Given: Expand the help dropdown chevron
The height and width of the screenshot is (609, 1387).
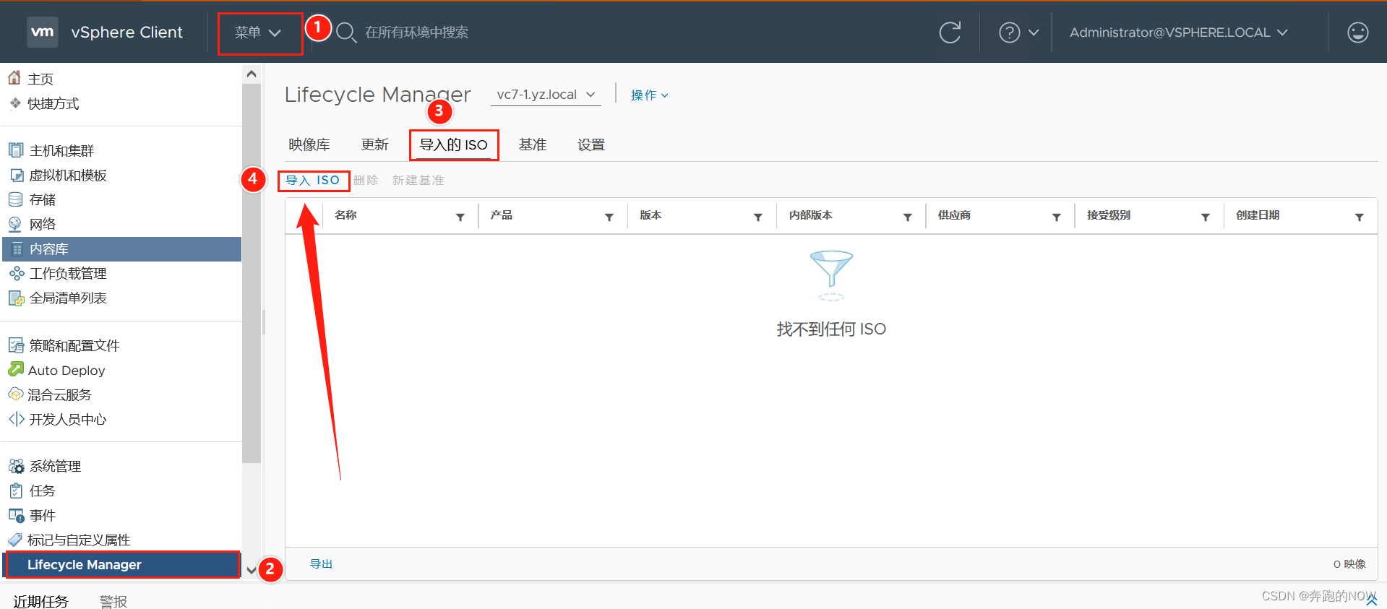Looking at the screenshot, I should pyautogui.click(x=1034, y=33).
